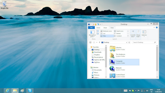
Task: Select the Tiles layout option
Action: pyautogui.click(x=107, y=36)
